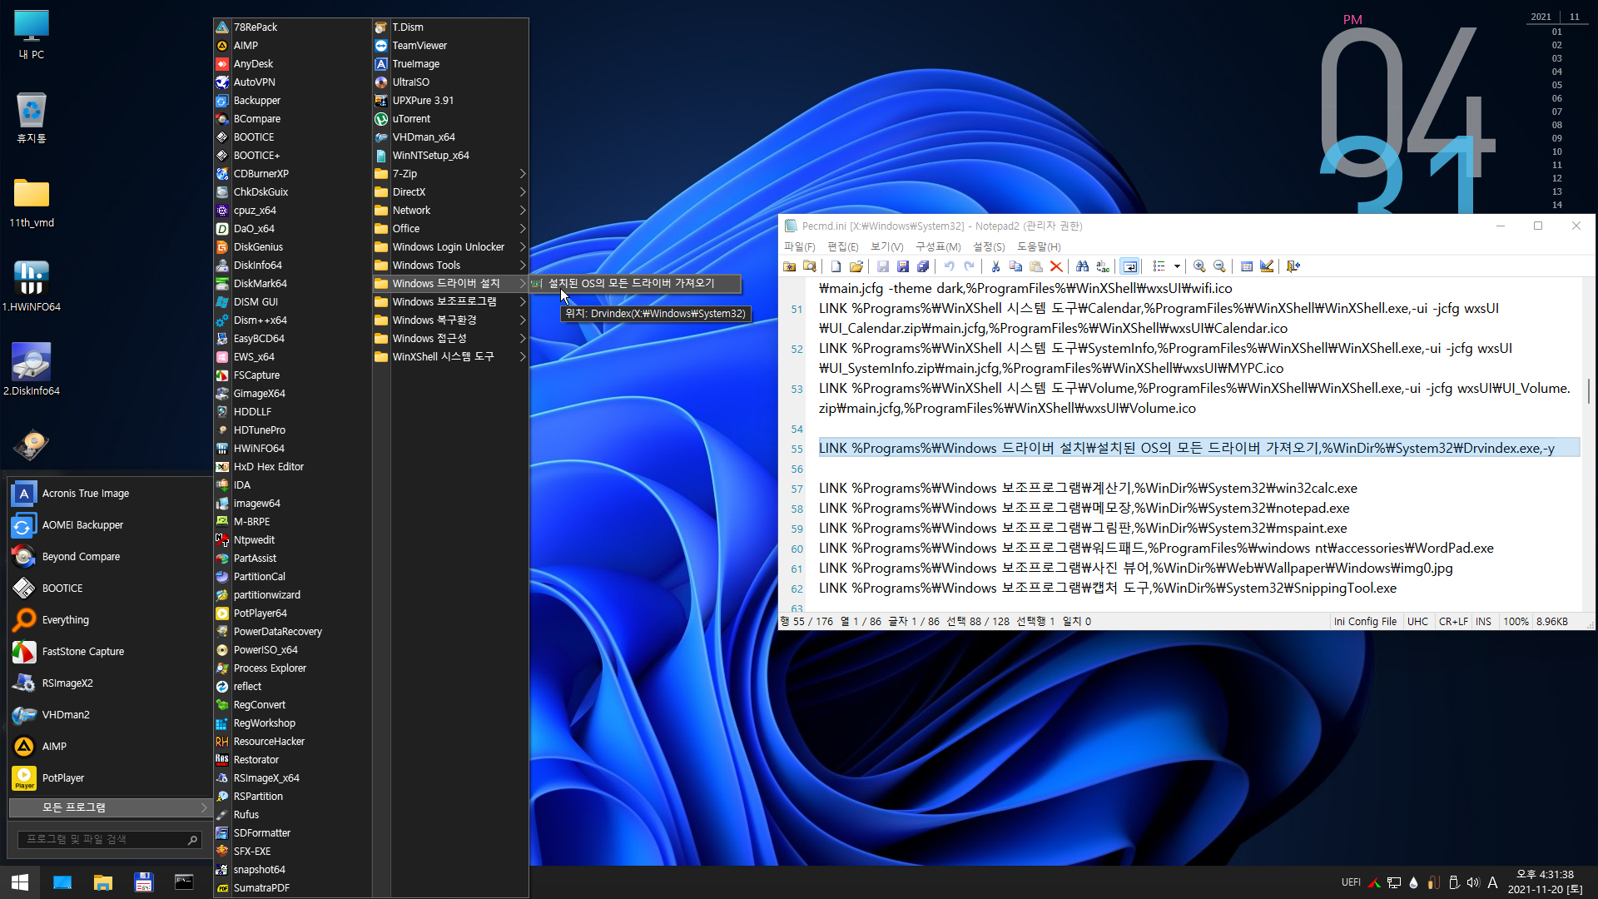Expand the Office folder submenu
The width and height of the screenshot is (1598, 899).
click(450, 229)
